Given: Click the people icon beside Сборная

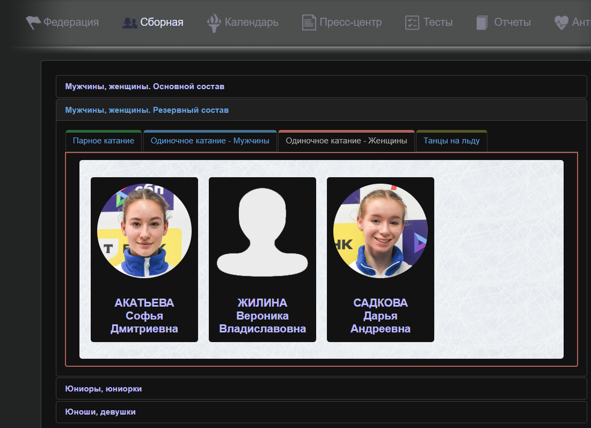Looking at the screenshot, I should coord(130,23).
